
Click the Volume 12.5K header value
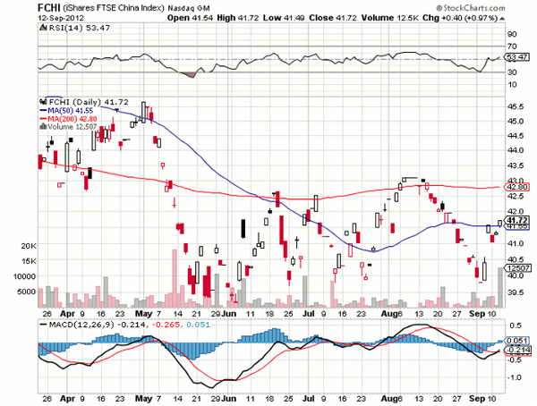click(x=390, y=18)
